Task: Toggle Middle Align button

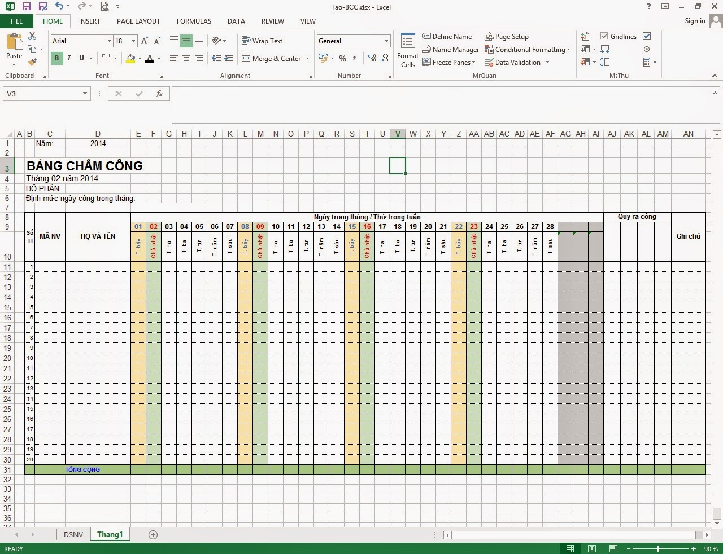Action: coord(186,41)
